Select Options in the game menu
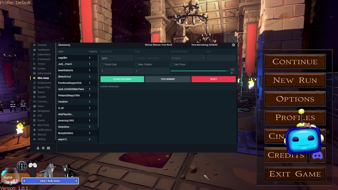 (x=295, y=99)
